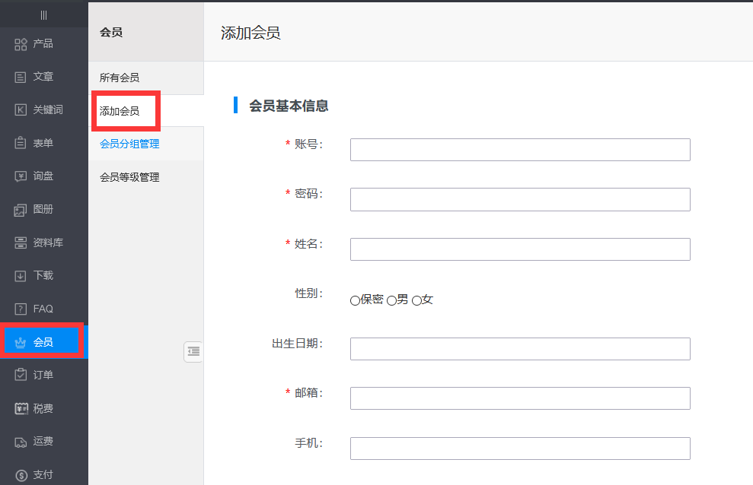The height and width of the screenshot is (485, 753).
Task: Go to 会员等级管理 menu item
Action: coord(129,177)
